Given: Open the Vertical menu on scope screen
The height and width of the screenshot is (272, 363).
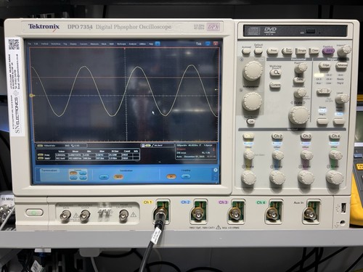Looking at the screenshot, I should coord(44,44).
